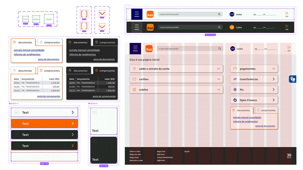Click the Itaú logo in the dark header
The image size is (303, 170).
tap(150, 27)
